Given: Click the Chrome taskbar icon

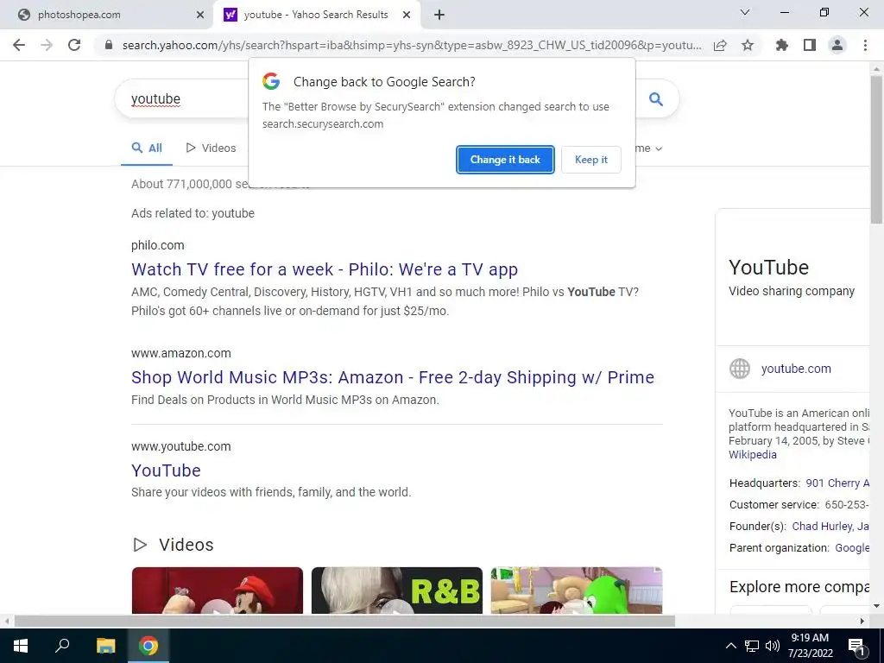Looking at the screenshot, I should pyautogui.click(x=148, y=646).
